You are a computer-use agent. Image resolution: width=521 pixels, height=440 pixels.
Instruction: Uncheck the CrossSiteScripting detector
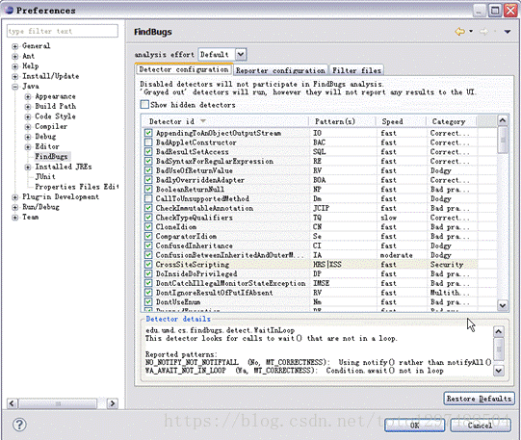(148, 265)
